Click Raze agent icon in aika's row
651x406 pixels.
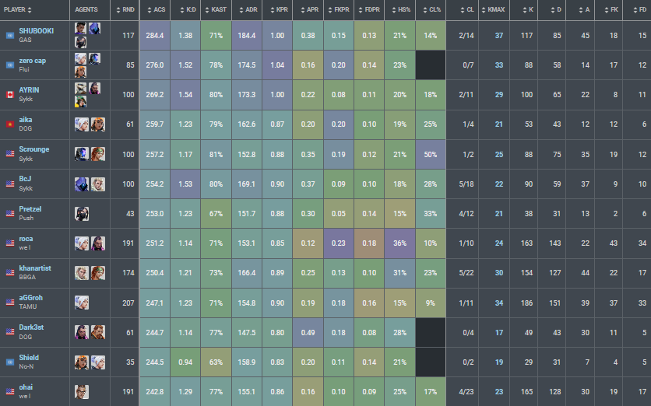[x=98, y=124]
